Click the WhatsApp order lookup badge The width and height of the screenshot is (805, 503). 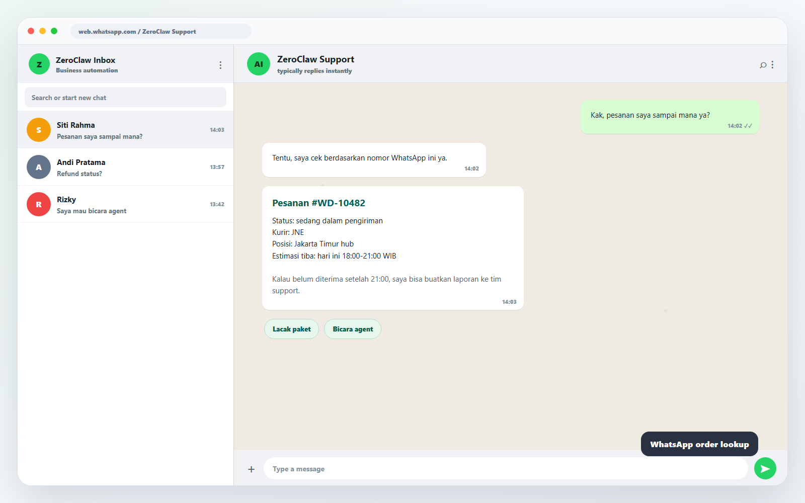click(x=699, y=444)
